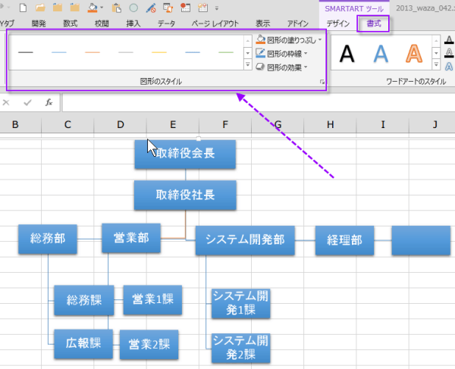This screenshot has height=369, width=455.
Task: Select the 経理部 SmartArt box
Action: pyautogui.click(x=345, y=240)
